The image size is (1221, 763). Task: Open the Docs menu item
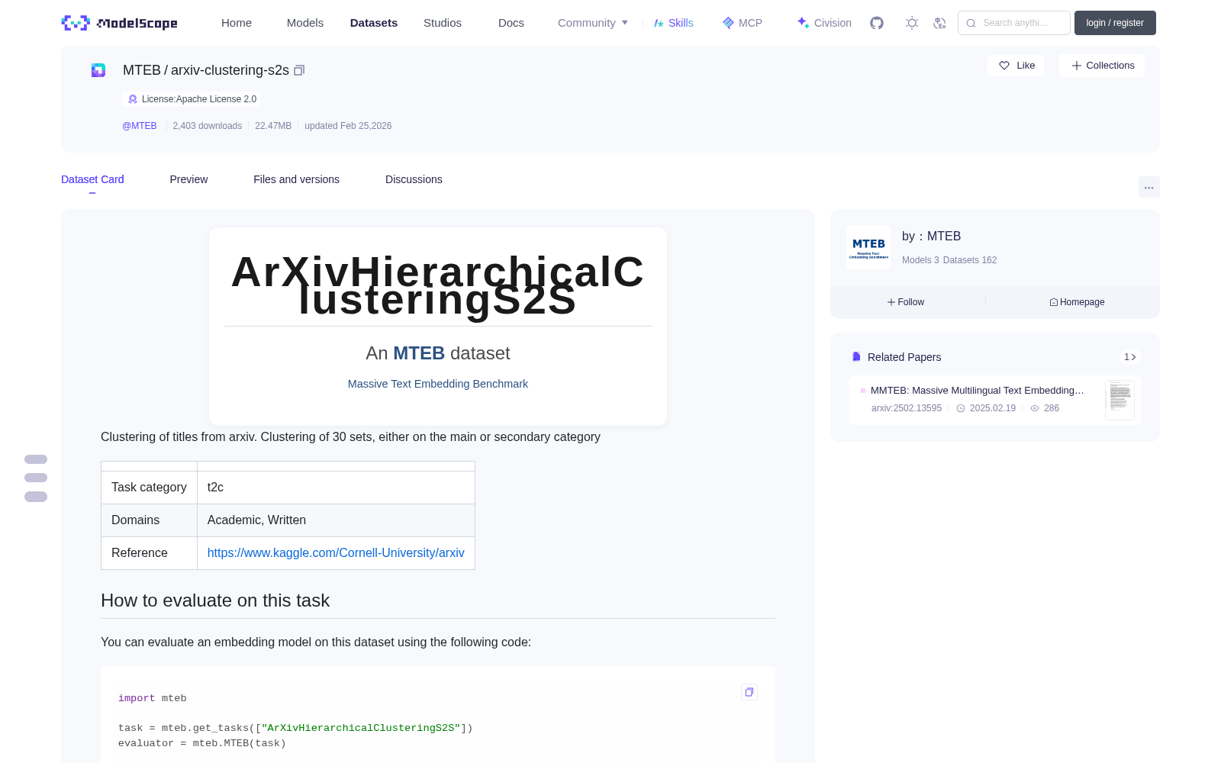511,23
